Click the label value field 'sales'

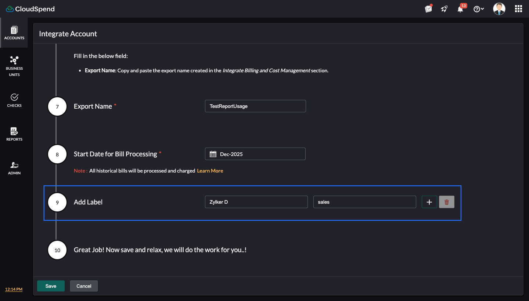364,202
